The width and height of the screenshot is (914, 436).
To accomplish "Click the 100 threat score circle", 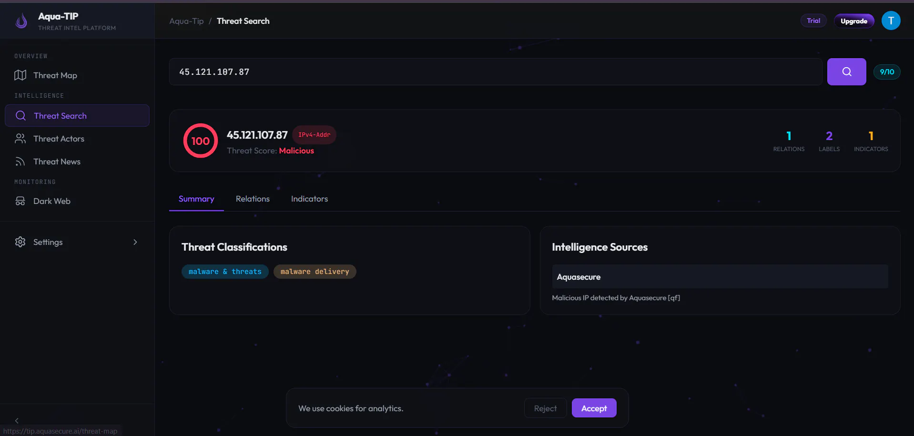I will click(x=201, y=141).
